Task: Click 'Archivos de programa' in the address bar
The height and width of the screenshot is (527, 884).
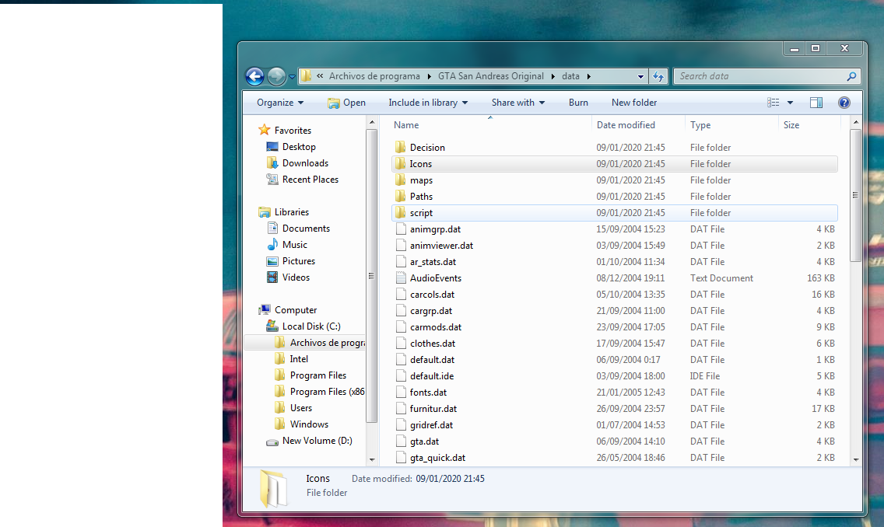Action: pyautogui.click(x=374, y=76)
